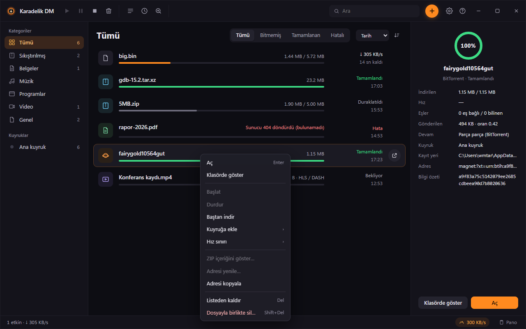The width and height of the screenshot is (526, 329).
Task: Select the Tümü filter tab
Action: [x=242, y=35]
